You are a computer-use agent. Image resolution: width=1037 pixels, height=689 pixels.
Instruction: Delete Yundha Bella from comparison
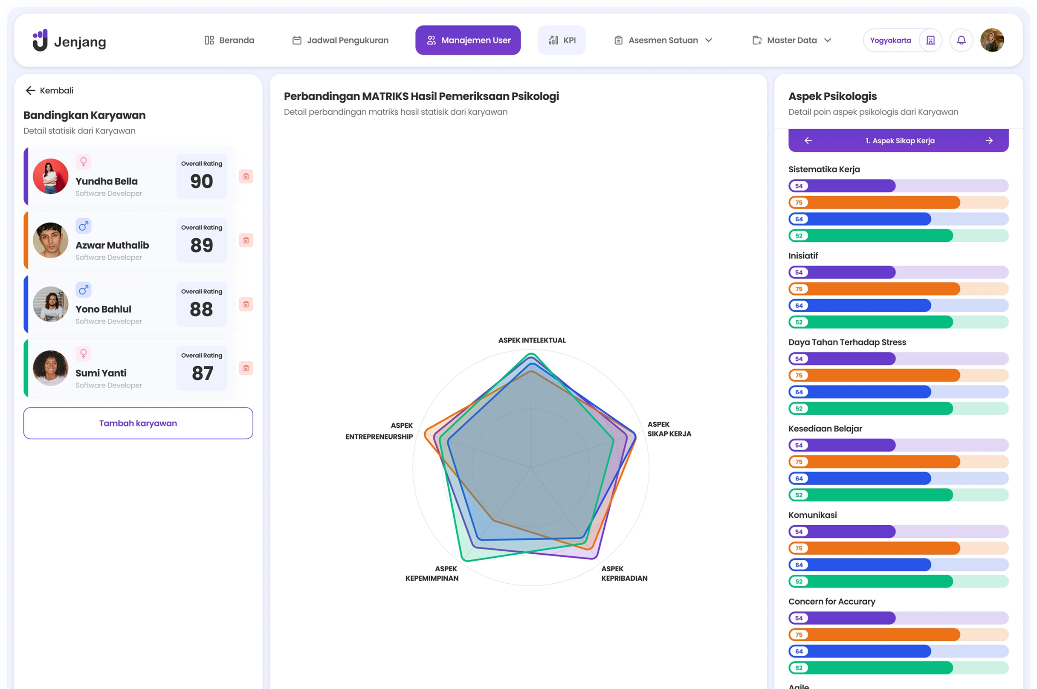(x=246, y=176)
